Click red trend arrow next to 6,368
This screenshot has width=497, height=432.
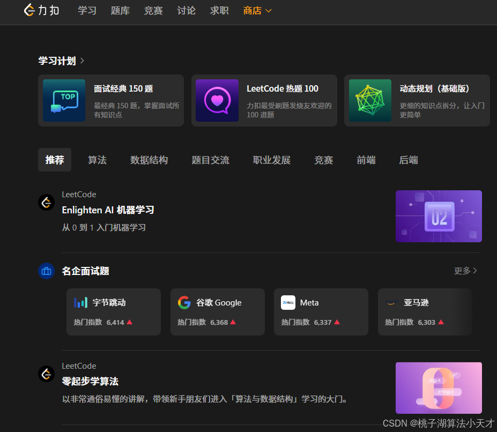tap(233, 322)
